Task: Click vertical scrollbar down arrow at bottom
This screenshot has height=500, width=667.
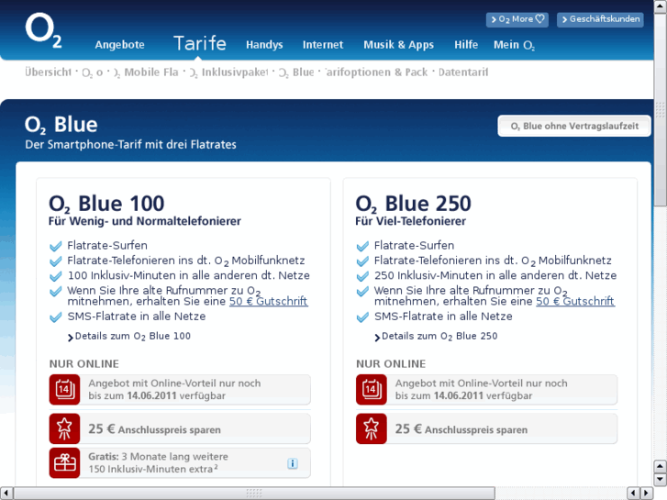Action: point(661,480)
